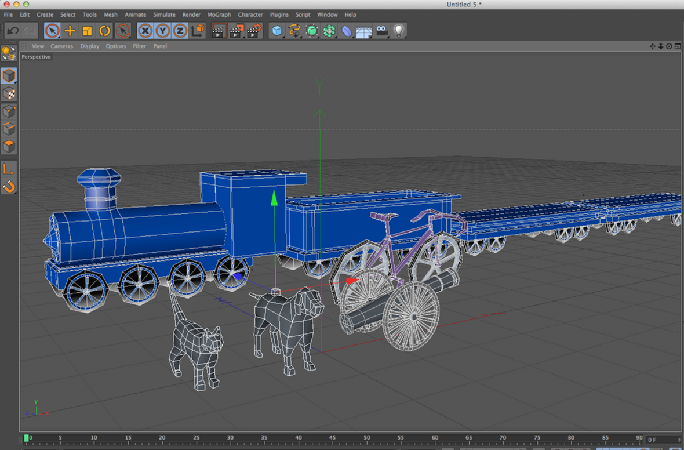Click the Texture mode checkered cube icon

(x=9, y=93)
